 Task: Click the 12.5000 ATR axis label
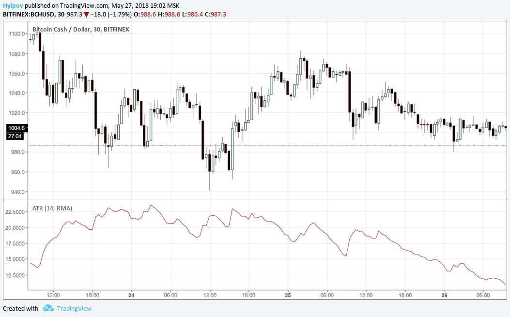pos(15,275)
